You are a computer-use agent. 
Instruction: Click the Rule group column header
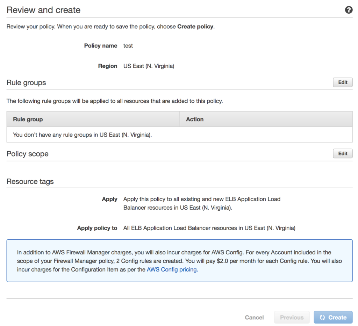28,119
